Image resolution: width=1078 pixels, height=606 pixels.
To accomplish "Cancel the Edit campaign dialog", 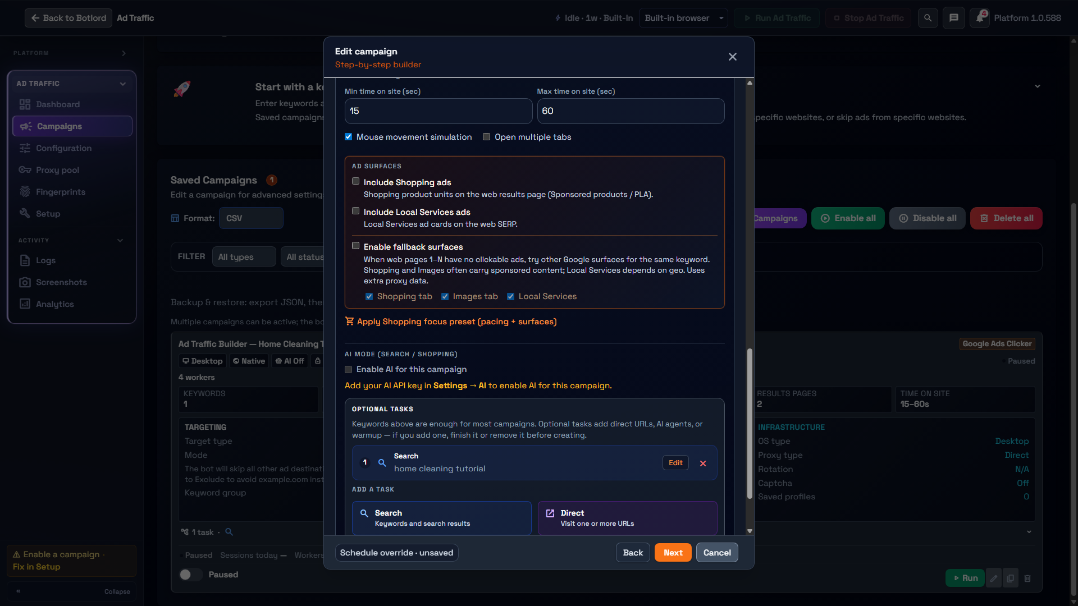I will click(x=717, y=553).
